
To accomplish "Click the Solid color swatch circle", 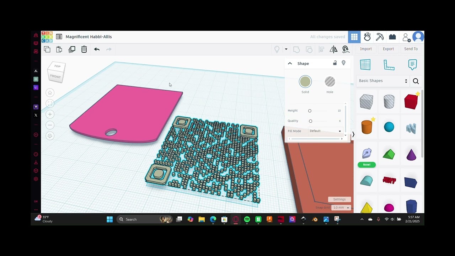I will (x=305, y=81).
